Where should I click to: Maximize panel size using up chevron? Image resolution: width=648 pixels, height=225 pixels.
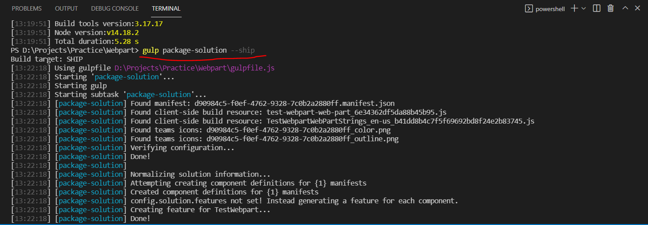[x=625, y=8]
